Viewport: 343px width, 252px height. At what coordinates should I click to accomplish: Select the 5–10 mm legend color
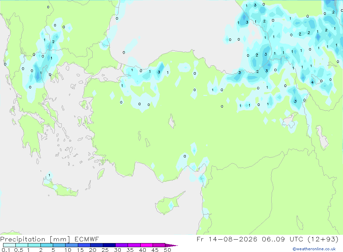coord(59,245)
